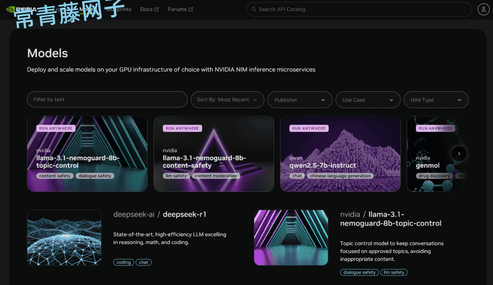493x285 pixels.
Task: Click RUN ANYWHERE badge on the genmol card
Action: coord(435,128)
